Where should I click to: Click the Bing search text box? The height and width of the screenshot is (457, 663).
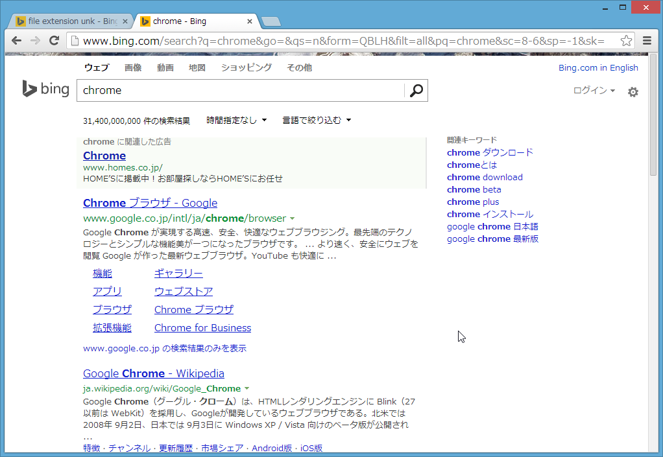[241, 90]
